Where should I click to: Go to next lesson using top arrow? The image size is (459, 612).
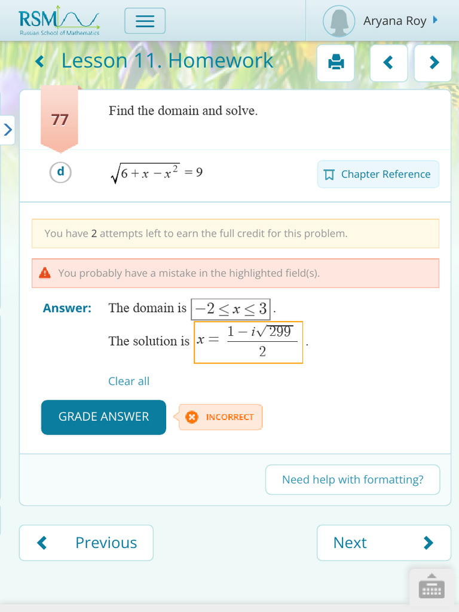(434, 62)
